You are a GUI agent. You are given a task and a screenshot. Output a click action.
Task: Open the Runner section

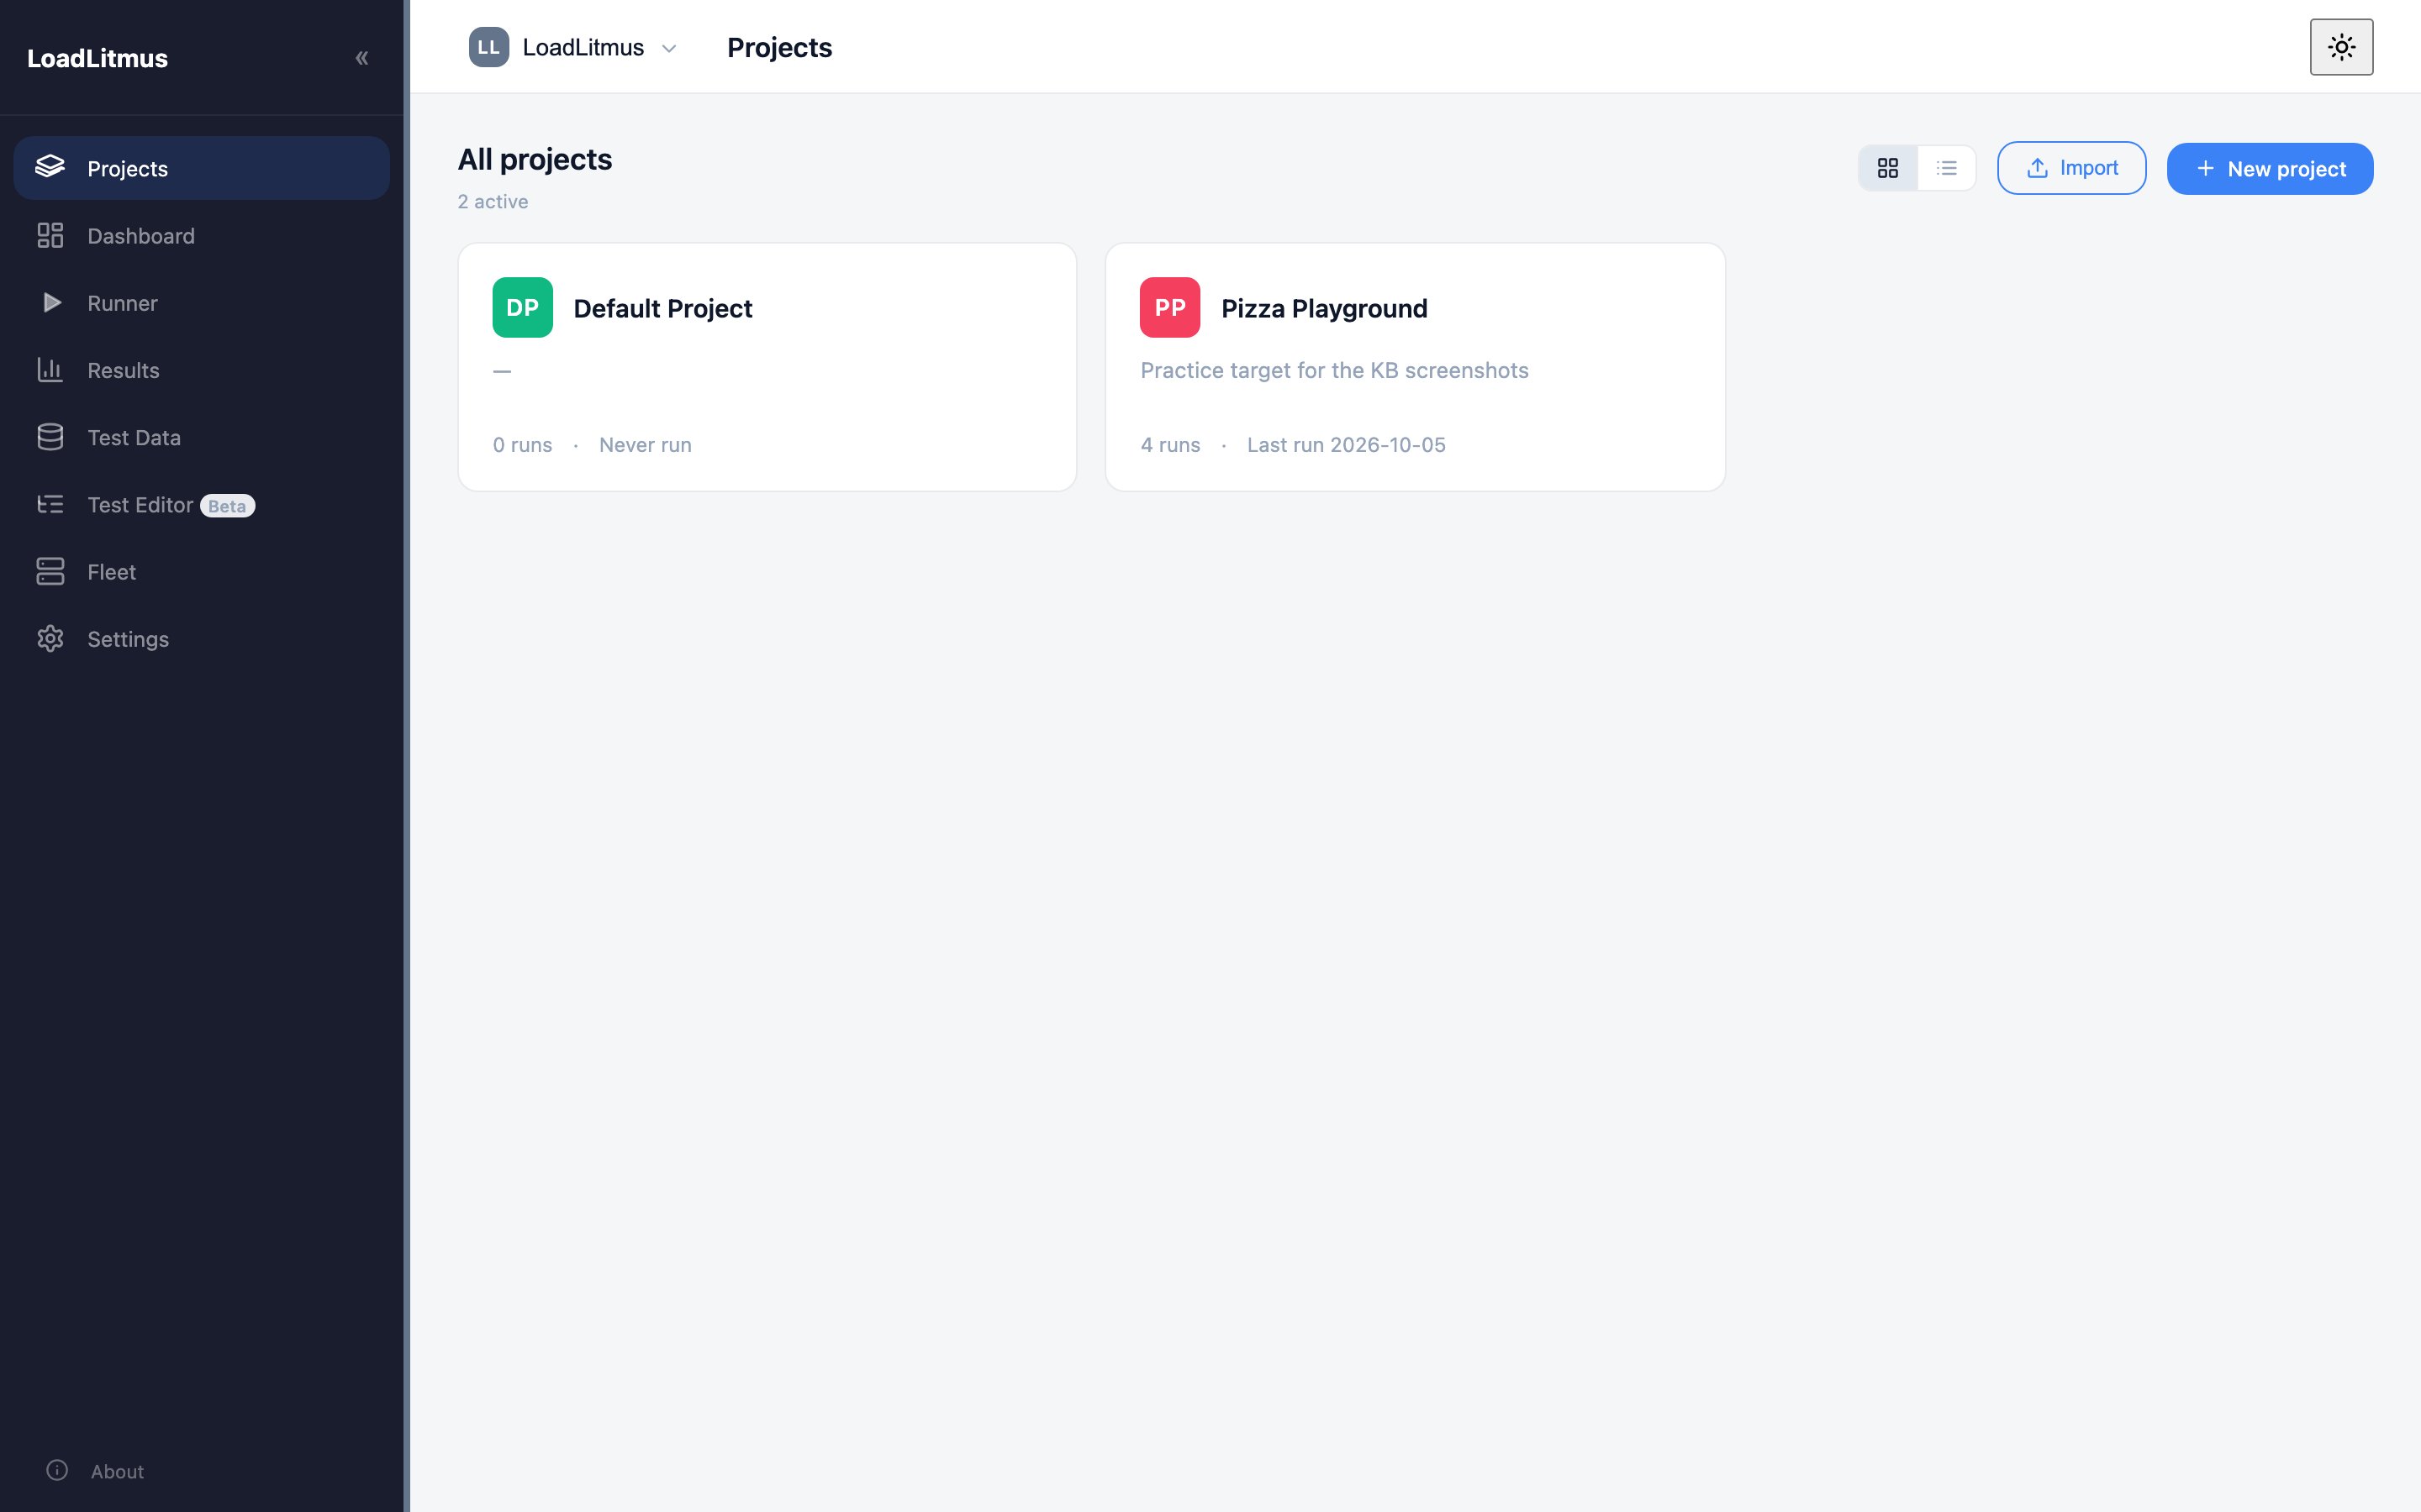[201, 302]
